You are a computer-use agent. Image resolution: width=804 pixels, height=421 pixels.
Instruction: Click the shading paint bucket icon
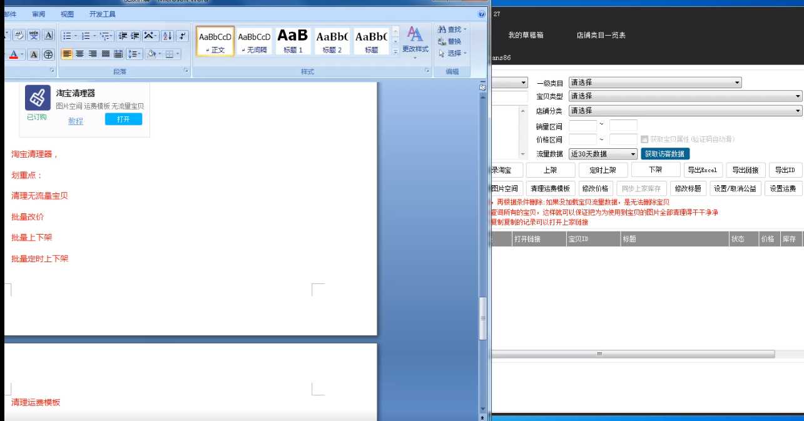click(x=153, y=54)
